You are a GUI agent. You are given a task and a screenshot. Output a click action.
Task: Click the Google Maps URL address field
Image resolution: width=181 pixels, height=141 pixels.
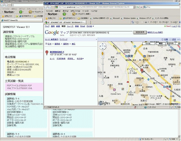pos(94,7)
